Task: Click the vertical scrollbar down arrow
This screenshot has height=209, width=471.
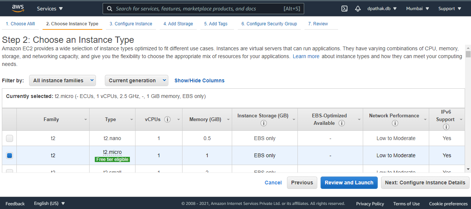Action: [468, 169]
